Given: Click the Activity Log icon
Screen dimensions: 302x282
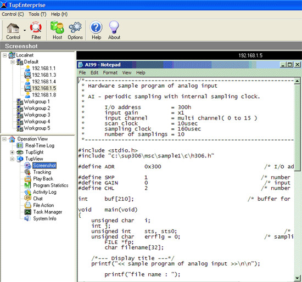Looking at the screenshot, I should 27,192.
